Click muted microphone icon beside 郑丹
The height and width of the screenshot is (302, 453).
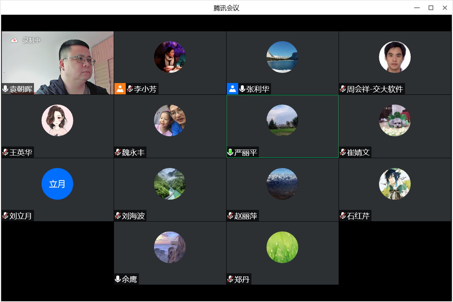point(230,279)
